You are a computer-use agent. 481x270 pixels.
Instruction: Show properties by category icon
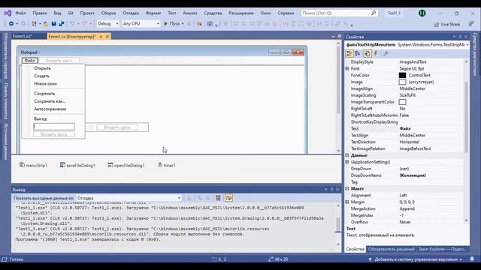tap(349, 53)
